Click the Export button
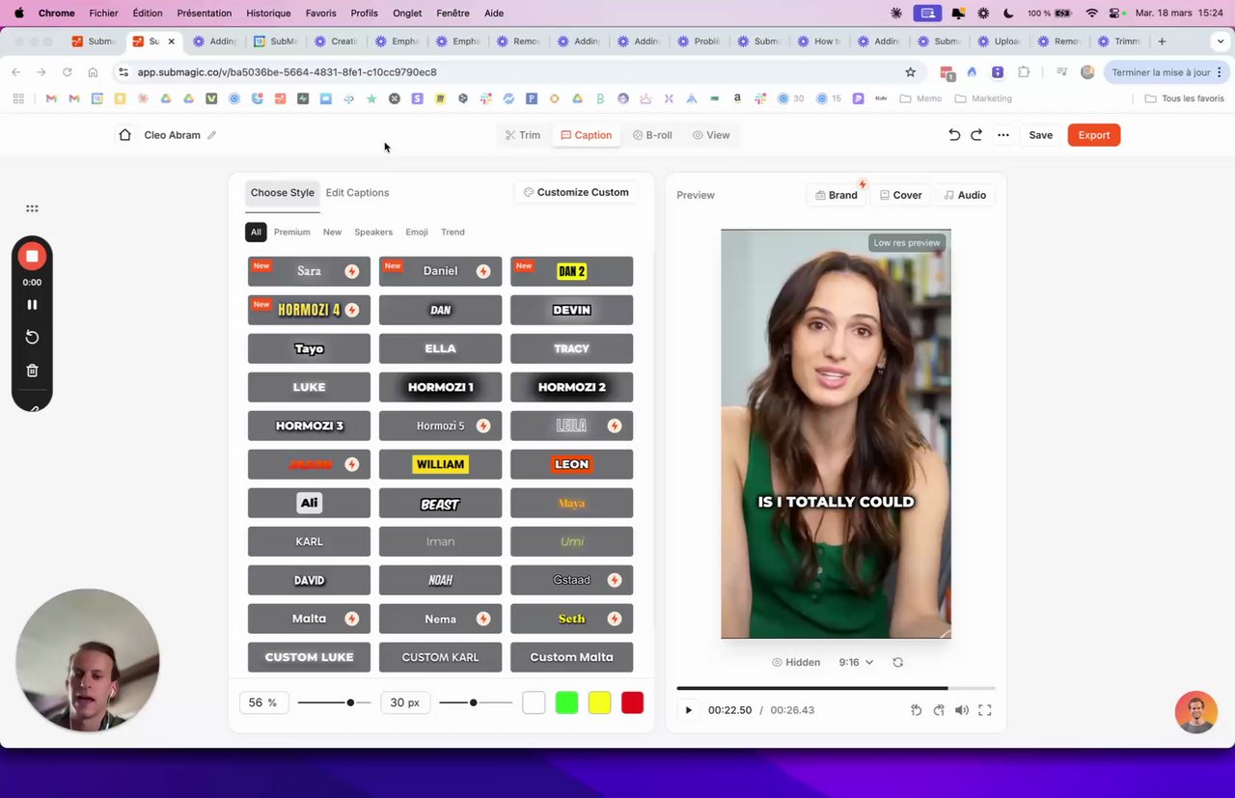This screenshot has width=1235, height=798. pyautogui.click(x=1094, y=135)
